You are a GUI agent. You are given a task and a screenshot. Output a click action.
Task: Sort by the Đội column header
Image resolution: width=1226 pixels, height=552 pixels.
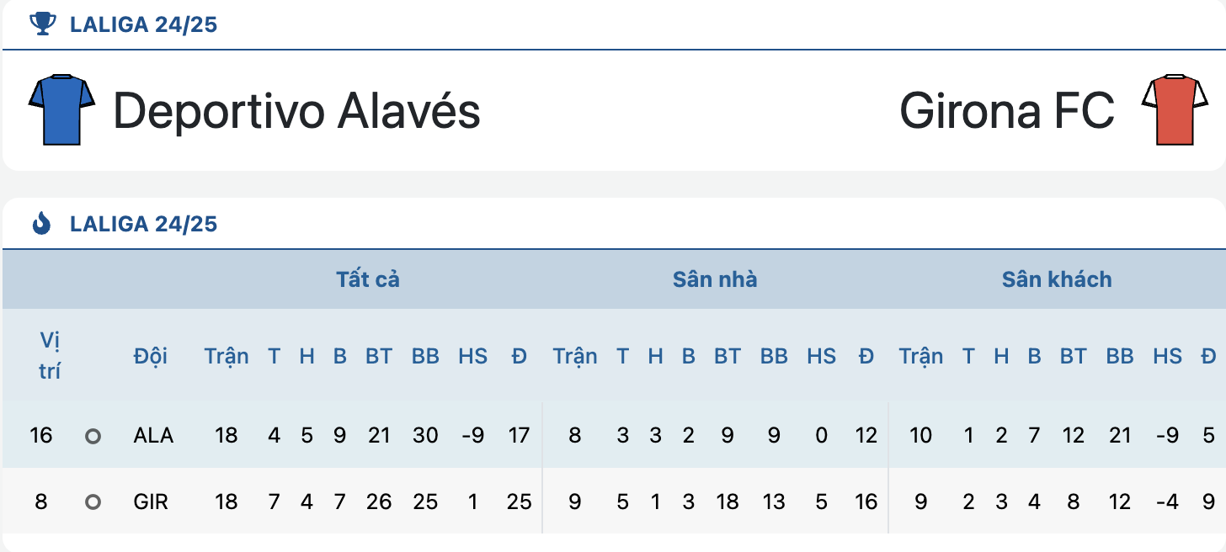pyautogui.click(x=151, y=356)
